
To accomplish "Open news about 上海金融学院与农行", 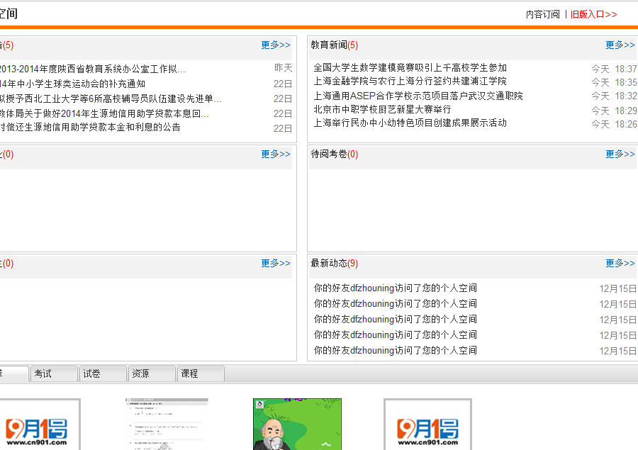I will coord(410,81).
